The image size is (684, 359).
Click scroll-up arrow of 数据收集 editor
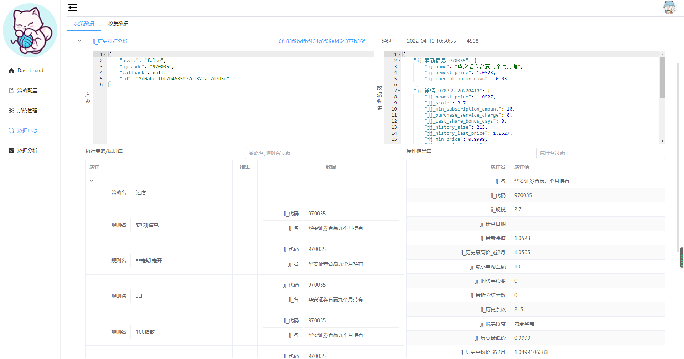[662, 55]
